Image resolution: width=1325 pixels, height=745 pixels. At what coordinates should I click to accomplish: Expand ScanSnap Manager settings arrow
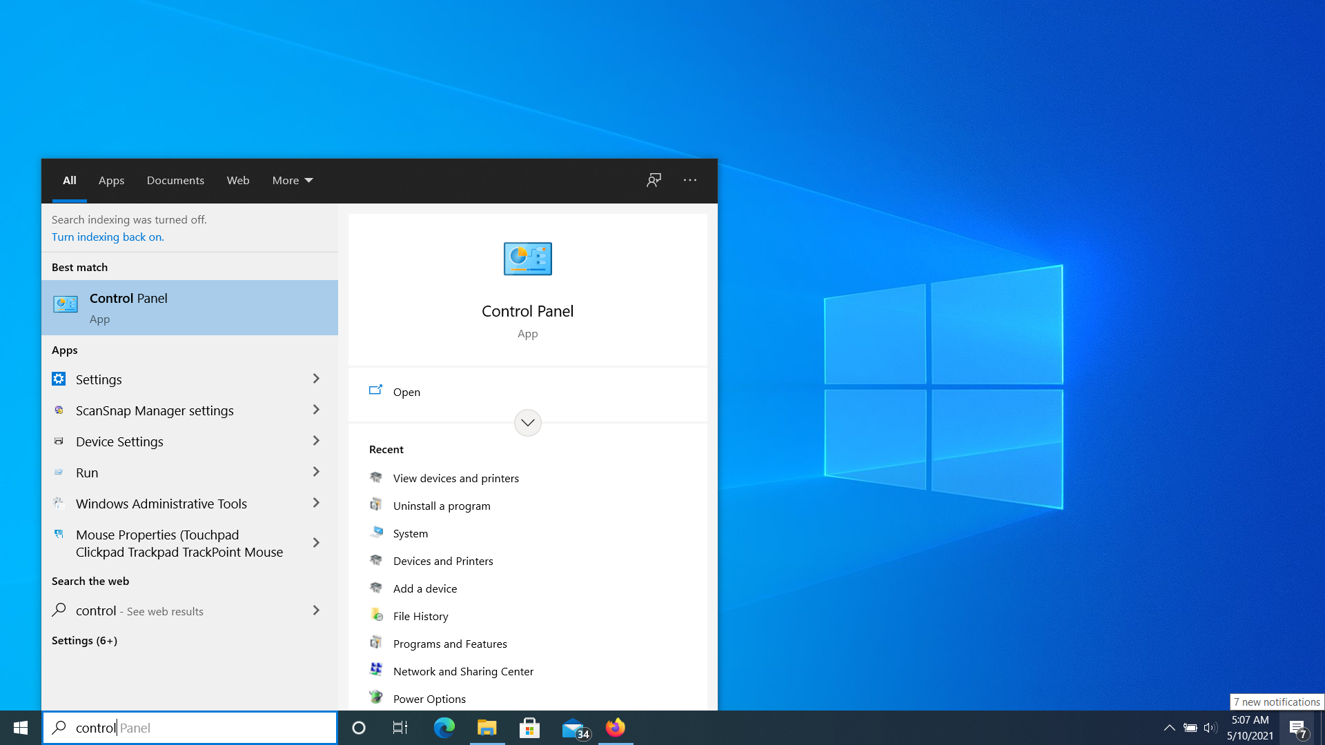pos(316,410)
